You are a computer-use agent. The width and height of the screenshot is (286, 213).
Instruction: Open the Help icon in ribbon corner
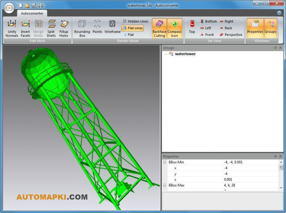coord(279,13)
